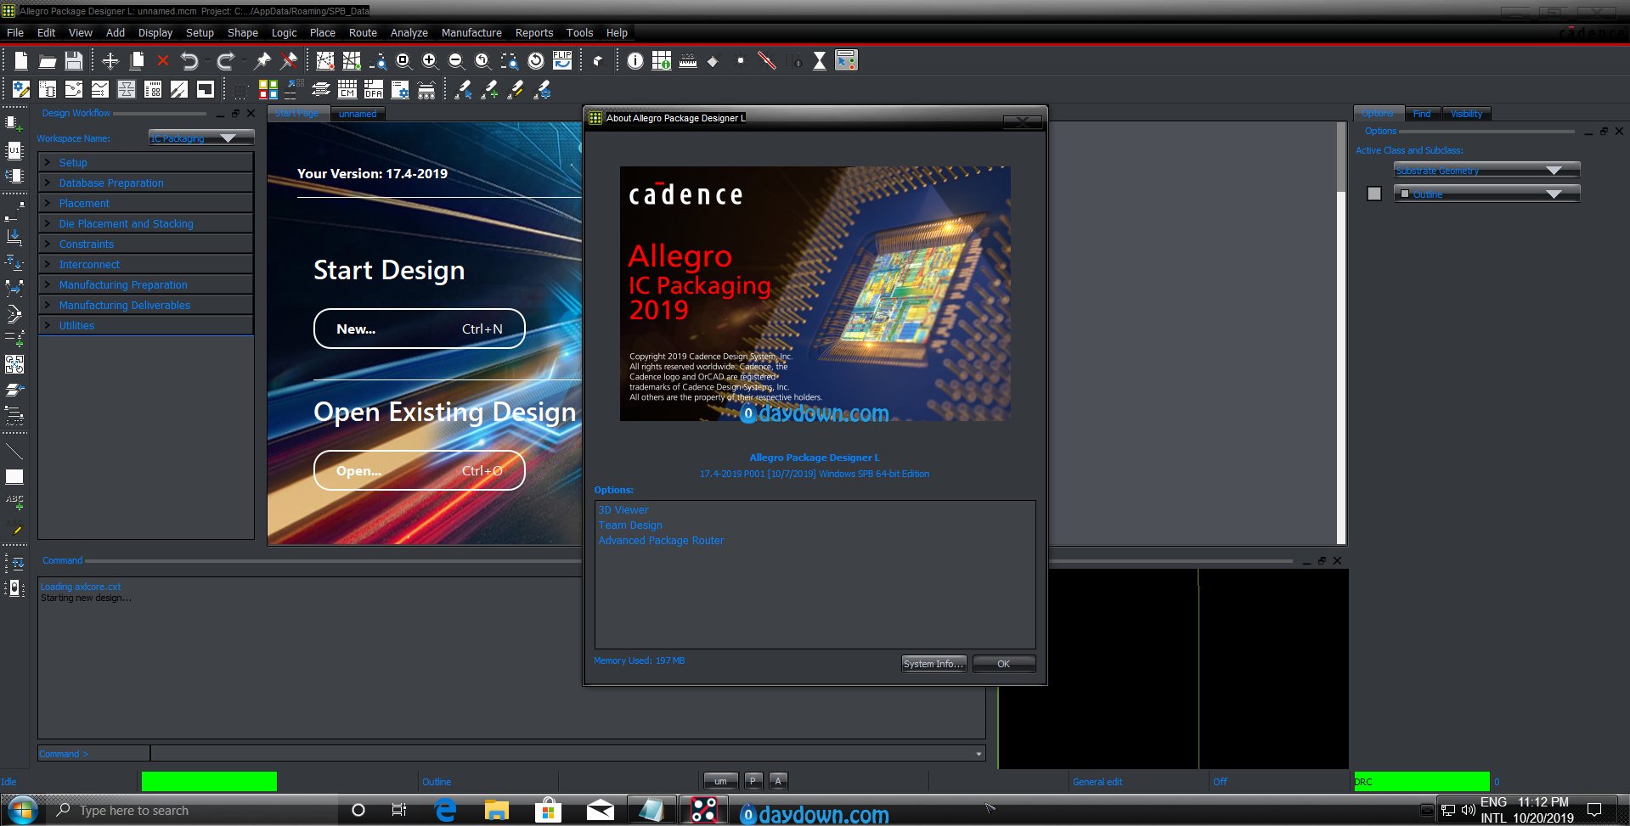Open Microsoft Edge from the taskbar
The image size is (1630, 826).
coord(446,811)
